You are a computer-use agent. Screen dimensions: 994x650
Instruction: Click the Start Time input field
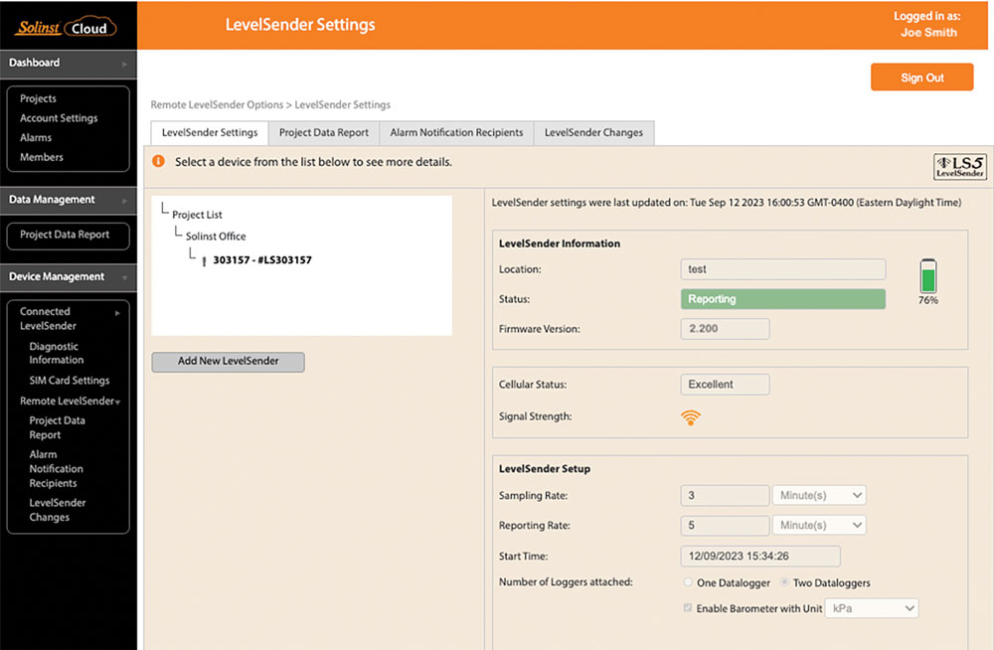click(x=760, y=556)
